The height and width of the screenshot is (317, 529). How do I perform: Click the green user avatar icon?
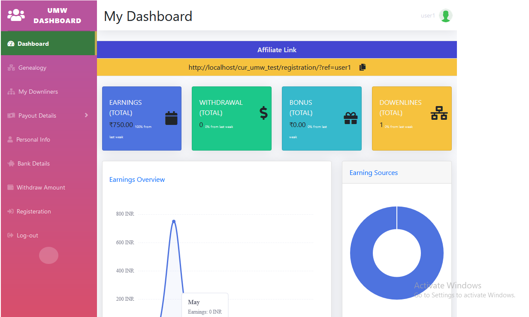446,16
